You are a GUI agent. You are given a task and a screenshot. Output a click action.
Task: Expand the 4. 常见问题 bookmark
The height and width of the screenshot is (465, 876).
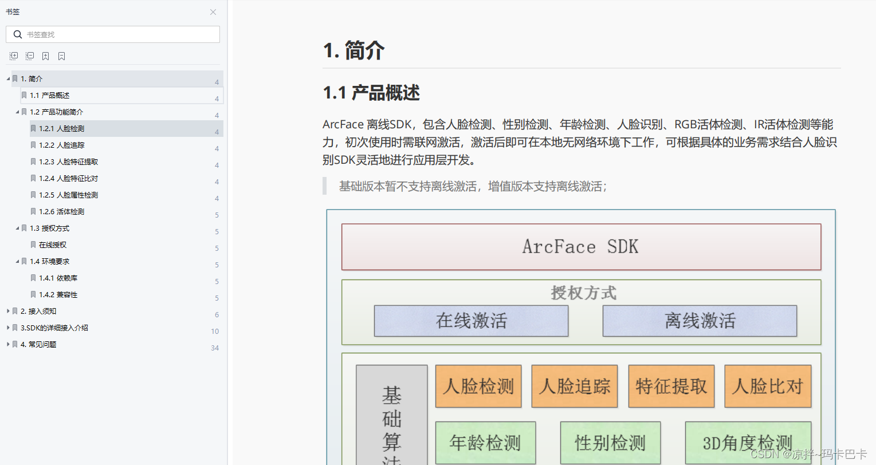tap(8, 345)
